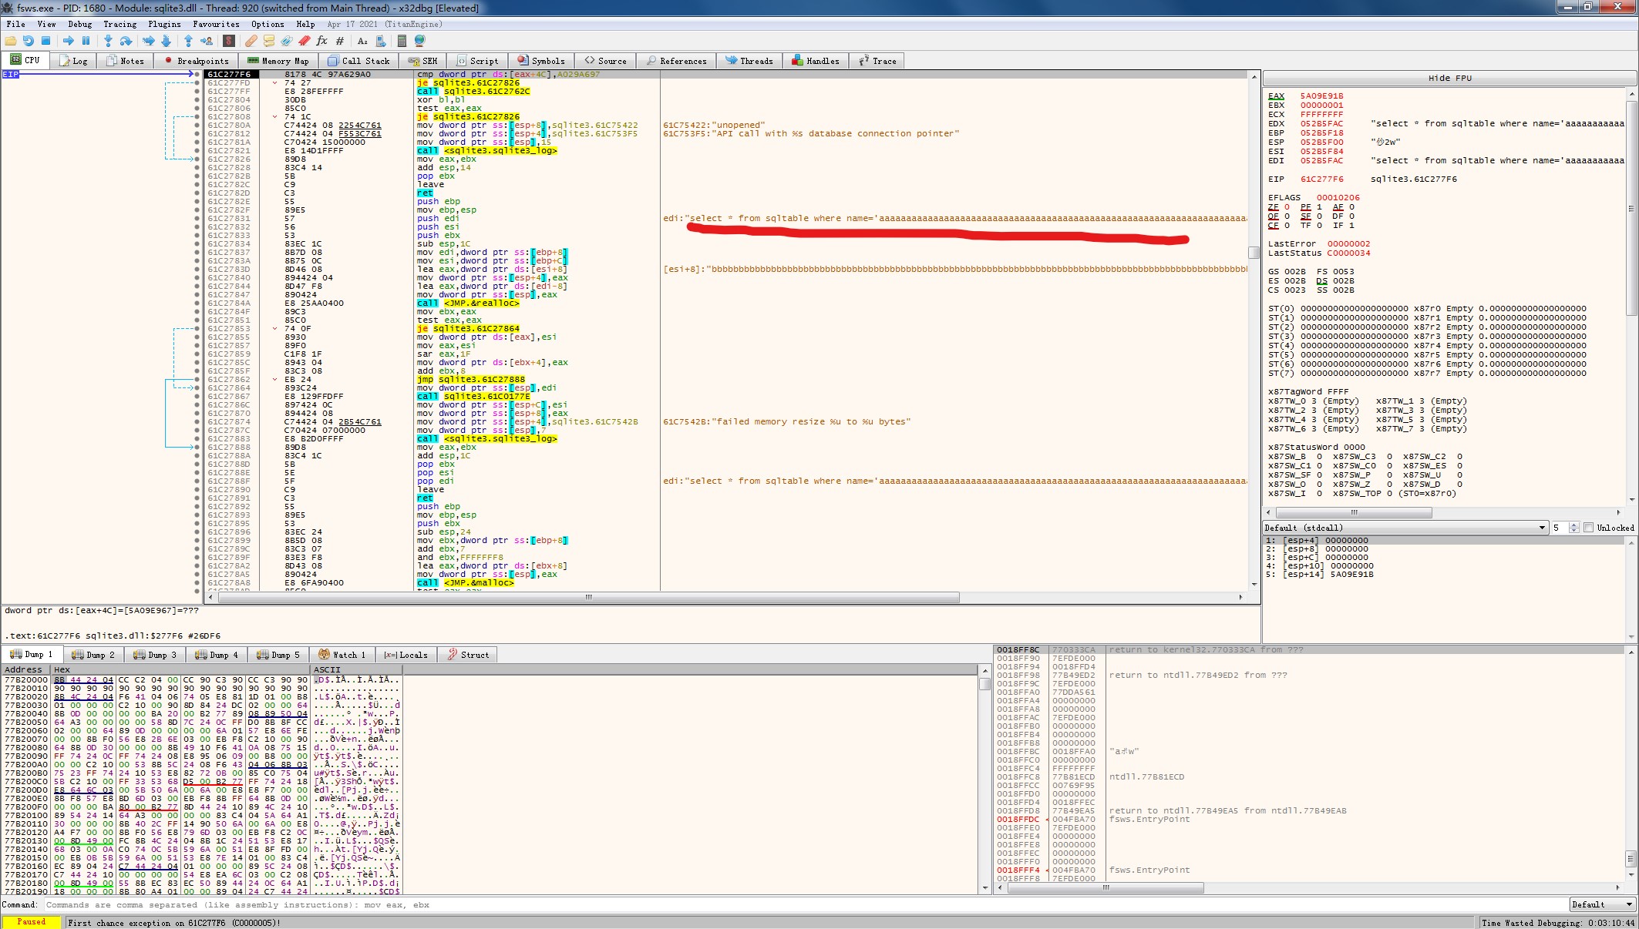Click the Pause toolbar icon
1639x929 pixels.
point(86,41)
